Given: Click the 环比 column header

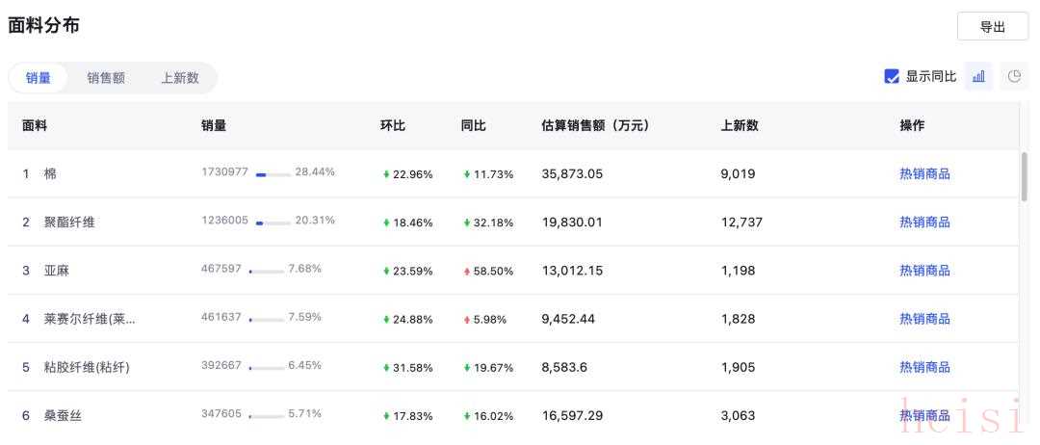Looking at the screenshot, I should [393, 125].
